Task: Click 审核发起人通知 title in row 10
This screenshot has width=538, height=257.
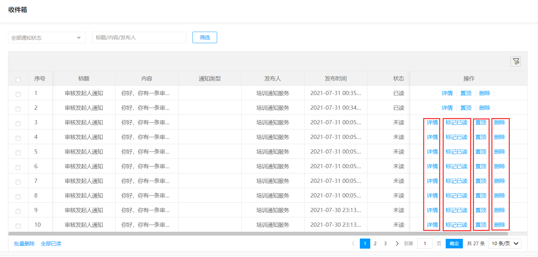Action: pyautogui.click(x=84, y=225)
